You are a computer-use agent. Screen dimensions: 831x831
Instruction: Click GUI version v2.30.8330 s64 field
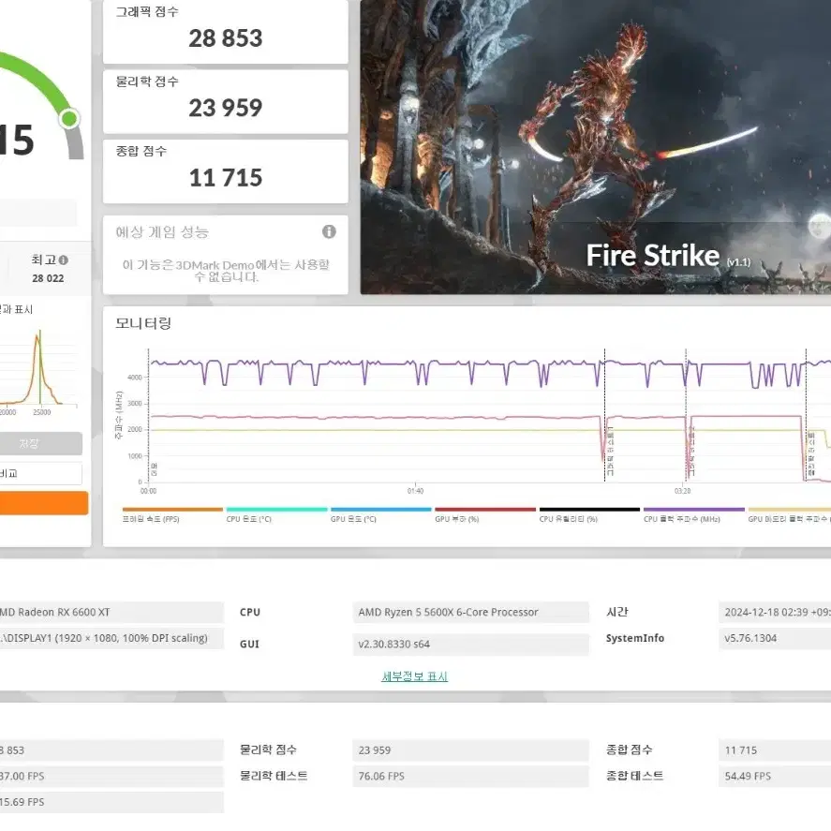coord(470,644)
